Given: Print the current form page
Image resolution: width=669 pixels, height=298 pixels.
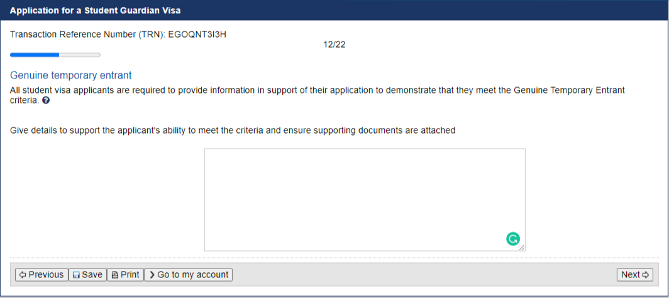Looking at the screenshot, I should tap(125, 275).
